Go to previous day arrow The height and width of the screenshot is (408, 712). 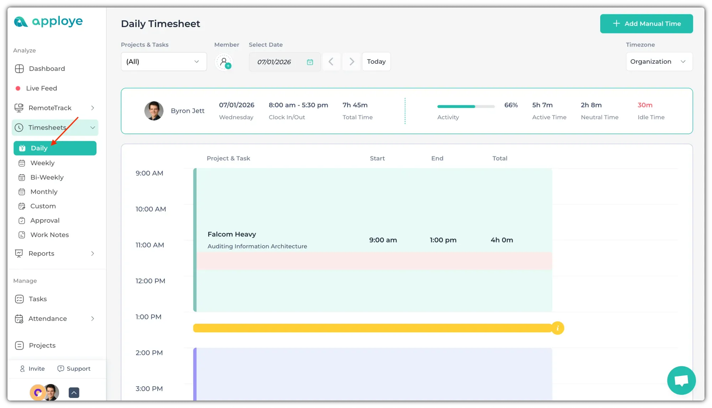pos(331,62)
